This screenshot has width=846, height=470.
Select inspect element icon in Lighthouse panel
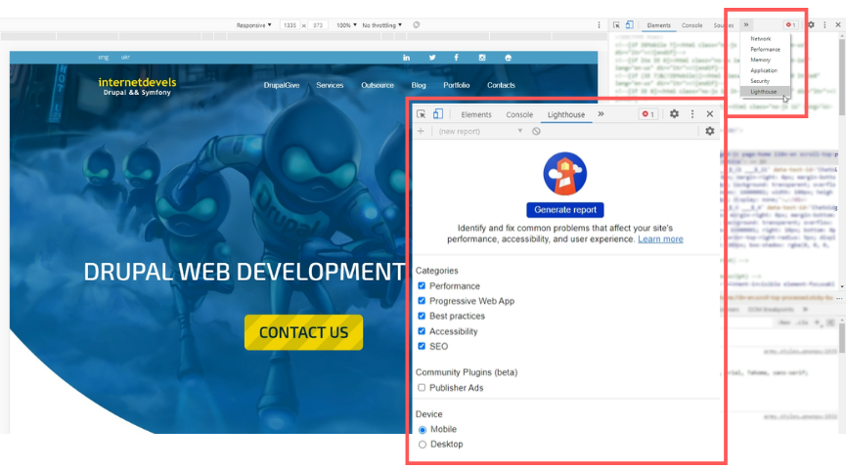(421, 114)
